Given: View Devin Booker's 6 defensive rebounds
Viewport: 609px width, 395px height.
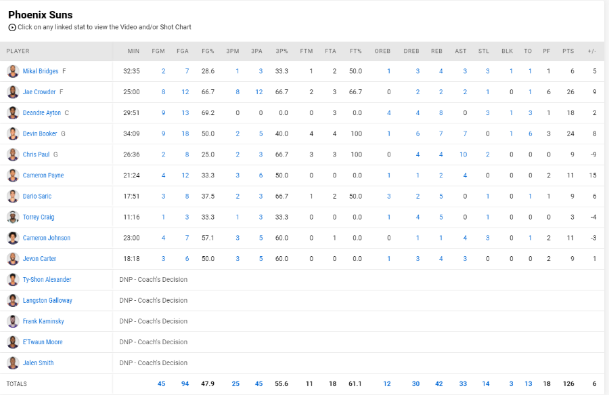Looking at the screenshot, I should pyautogui.click(x=418, y=133).
